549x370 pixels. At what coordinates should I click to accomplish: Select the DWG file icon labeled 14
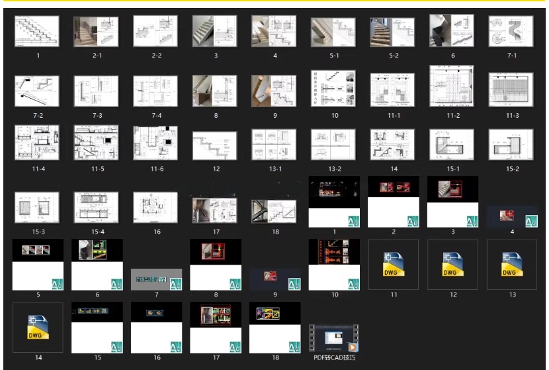click(38, 327)
